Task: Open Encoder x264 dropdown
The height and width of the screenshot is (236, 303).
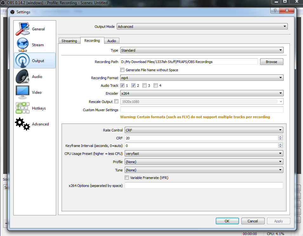Action: click(202, 93)
